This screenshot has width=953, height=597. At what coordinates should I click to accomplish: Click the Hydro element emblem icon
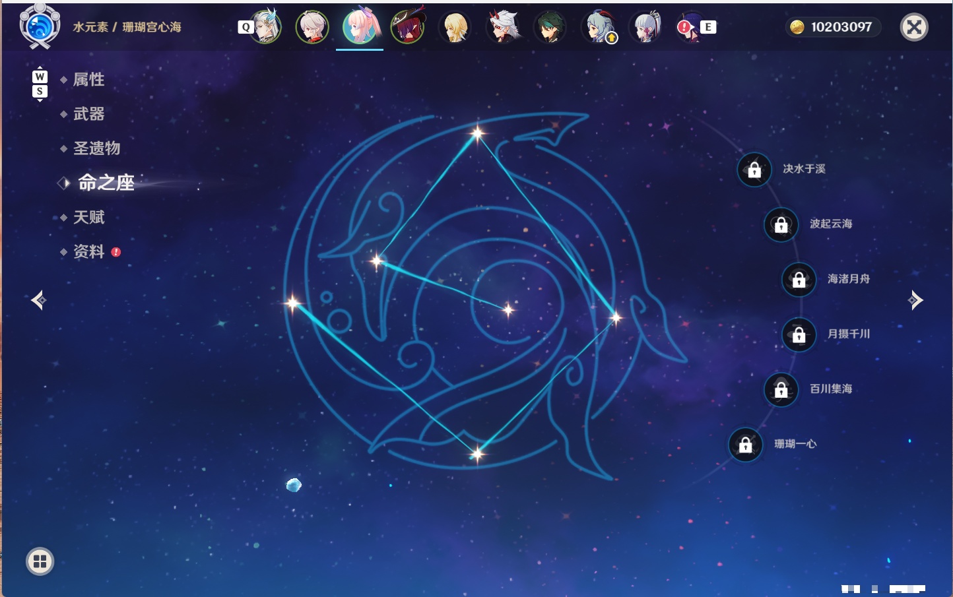pos(40,26)
